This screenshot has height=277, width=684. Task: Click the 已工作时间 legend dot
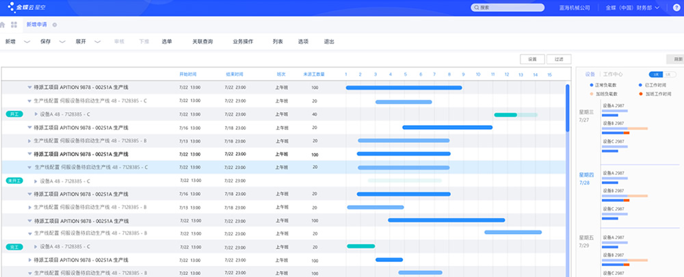640,85
